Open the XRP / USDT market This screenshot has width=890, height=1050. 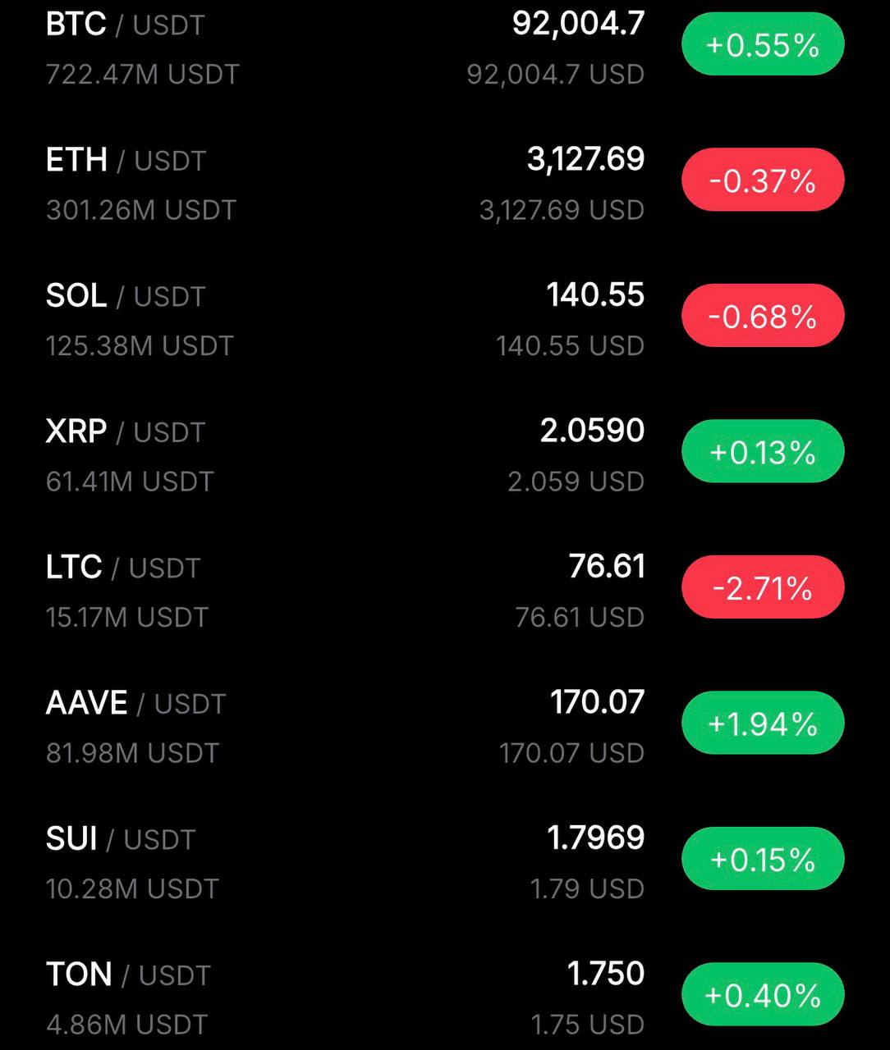click(x=125, y=431)
